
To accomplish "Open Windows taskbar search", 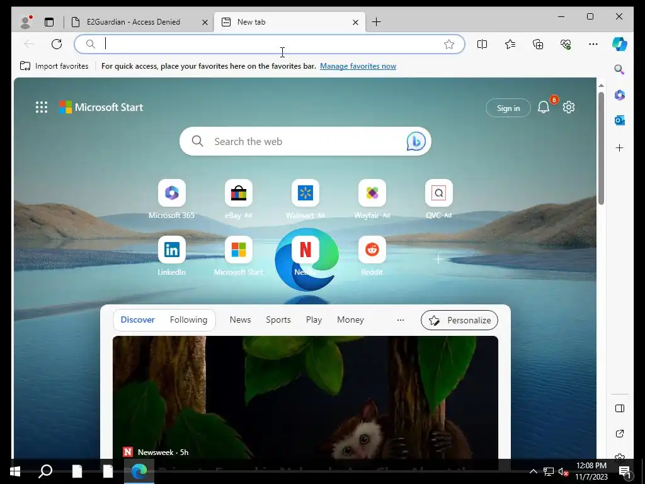I will click(x=45, y=471).
